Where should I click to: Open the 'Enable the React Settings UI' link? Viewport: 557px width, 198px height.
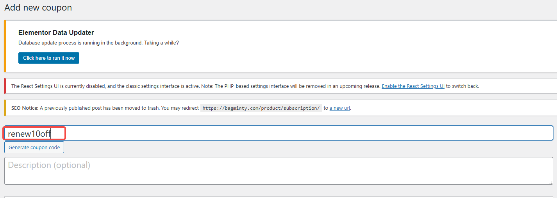coord(413,86)
